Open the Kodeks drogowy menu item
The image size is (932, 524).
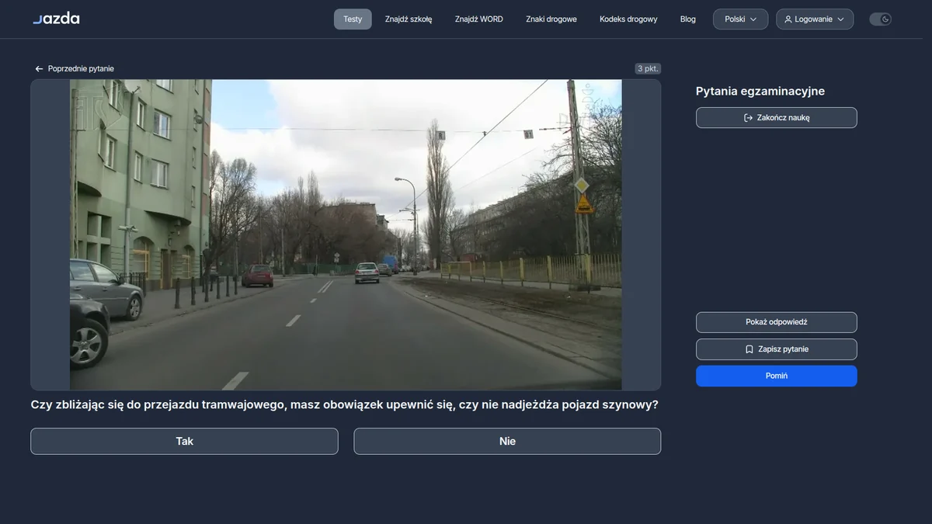(x=628, y=19)
